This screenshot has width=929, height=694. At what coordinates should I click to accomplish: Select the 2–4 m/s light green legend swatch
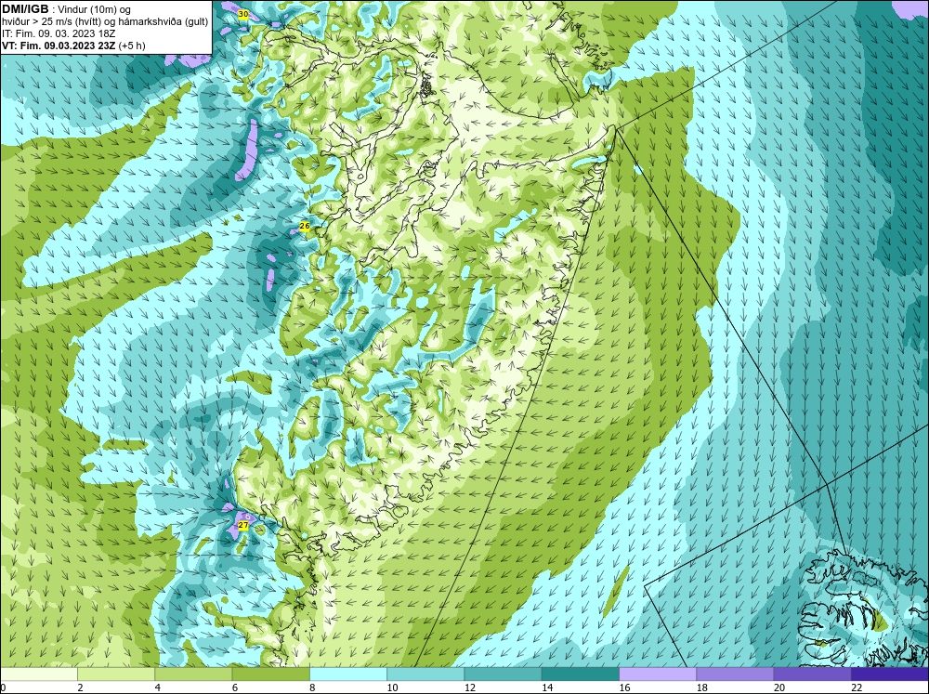point(116,674)
